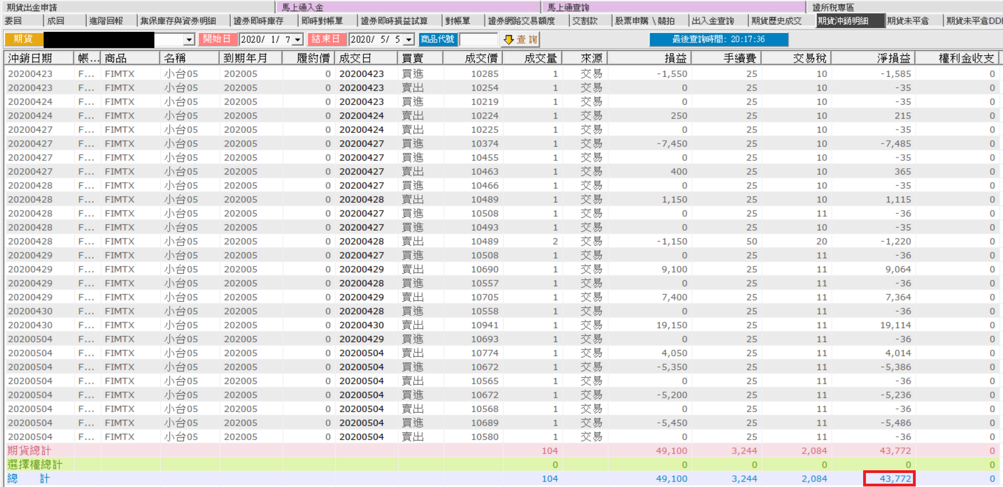Click the 淨損益 value 9,064
The width and height of the screenshot is (1003, 487).
point(898,269)
